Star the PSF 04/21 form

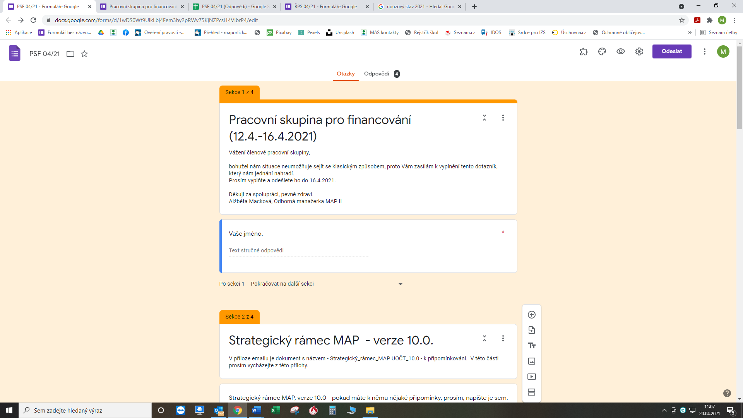coord(84,54)
